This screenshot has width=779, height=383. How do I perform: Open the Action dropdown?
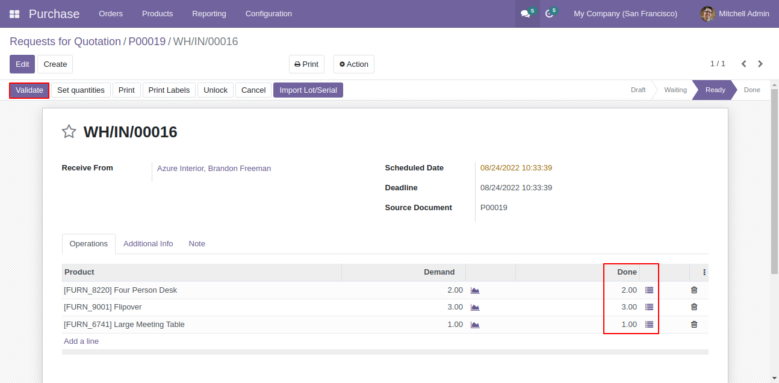click(354, 64)
